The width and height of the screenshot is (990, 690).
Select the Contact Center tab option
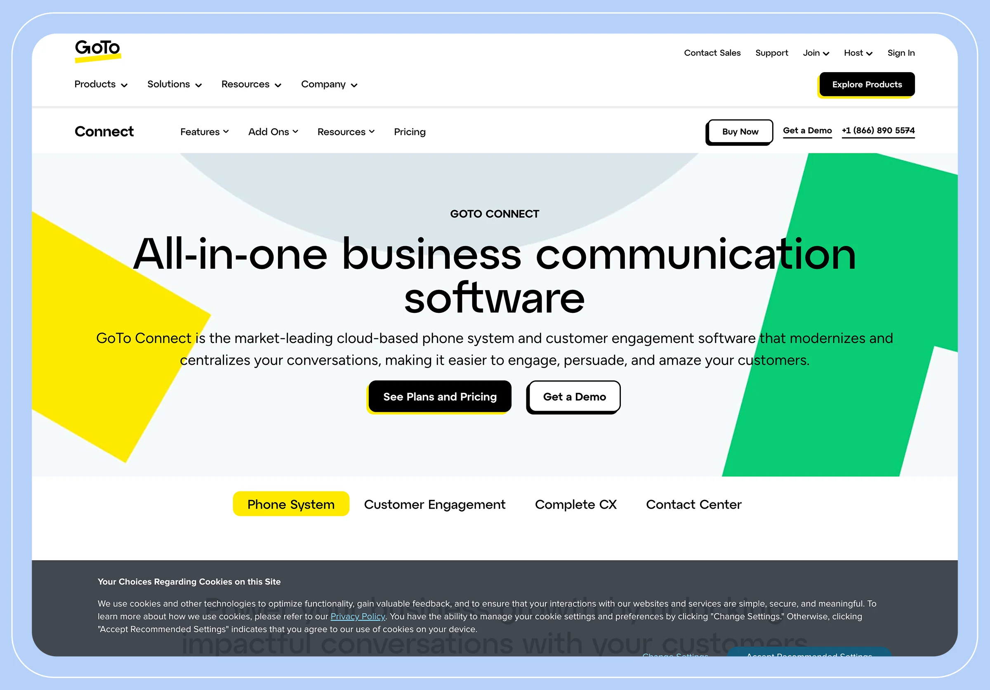pos(693,504)
